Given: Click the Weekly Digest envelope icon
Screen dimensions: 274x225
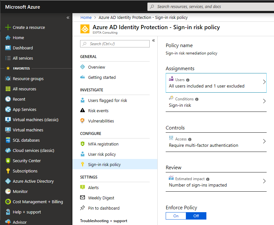Looking at the screenshot, I should 82,197.
